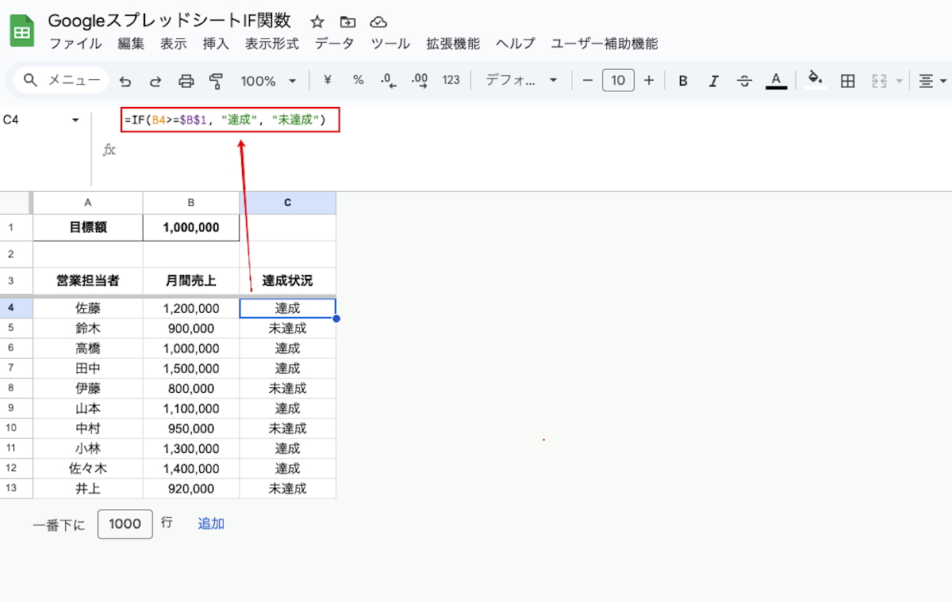Decrease font size with minus
Viewport: 952px width, 602px height.
pyautogui.click(x=588, y=80)
